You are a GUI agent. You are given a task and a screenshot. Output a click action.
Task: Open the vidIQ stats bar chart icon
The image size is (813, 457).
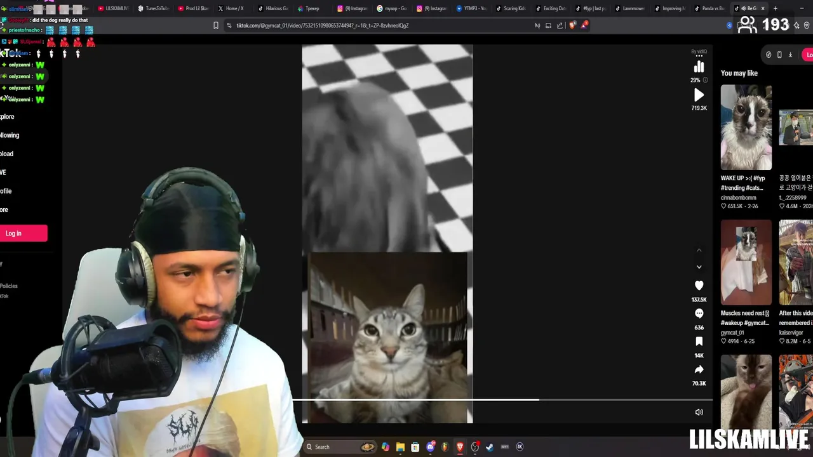(x=699, y=67)
